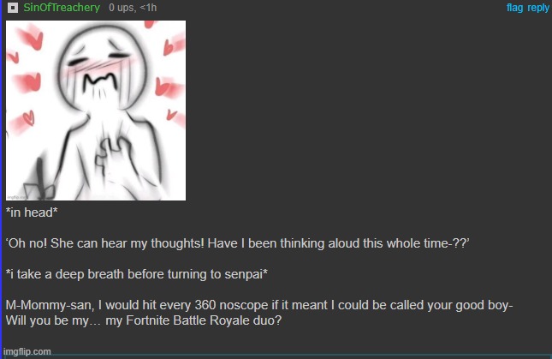Click the imgflip.com watermark at the bottom
This screenshot has width=552, height=359.
coord(27,351)
